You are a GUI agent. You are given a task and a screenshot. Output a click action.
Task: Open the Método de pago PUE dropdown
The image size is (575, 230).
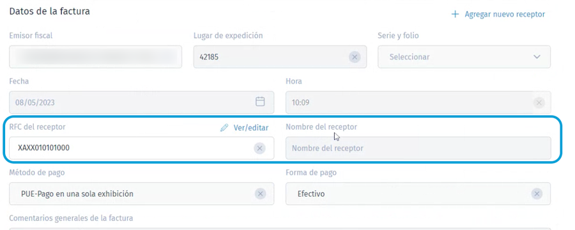click(142, 194)
